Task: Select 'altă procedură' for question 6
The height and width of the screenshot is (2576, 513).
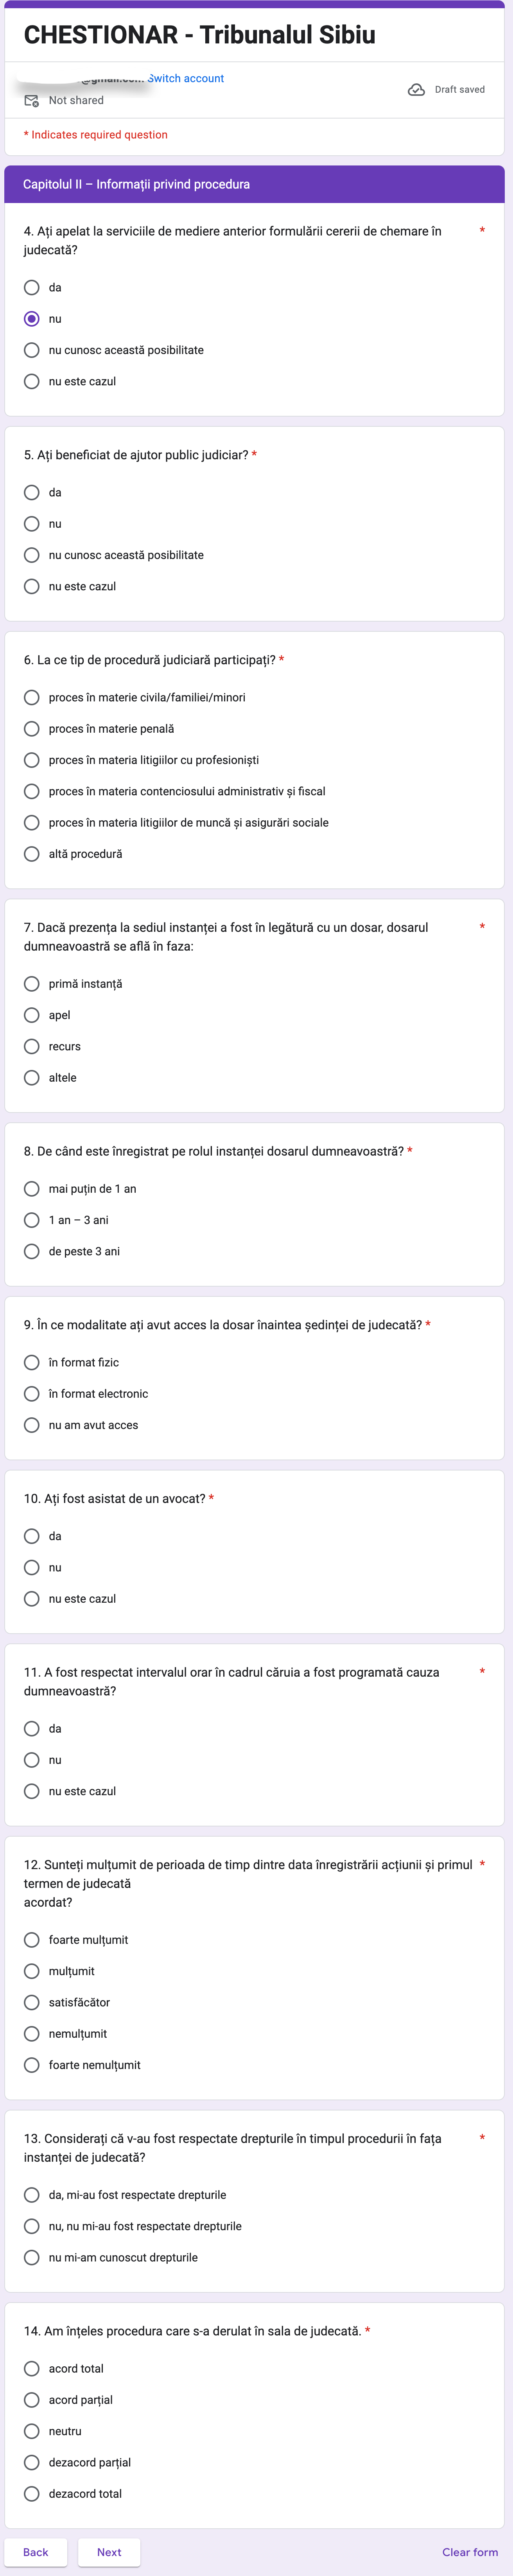Action: tap(32, 854)
